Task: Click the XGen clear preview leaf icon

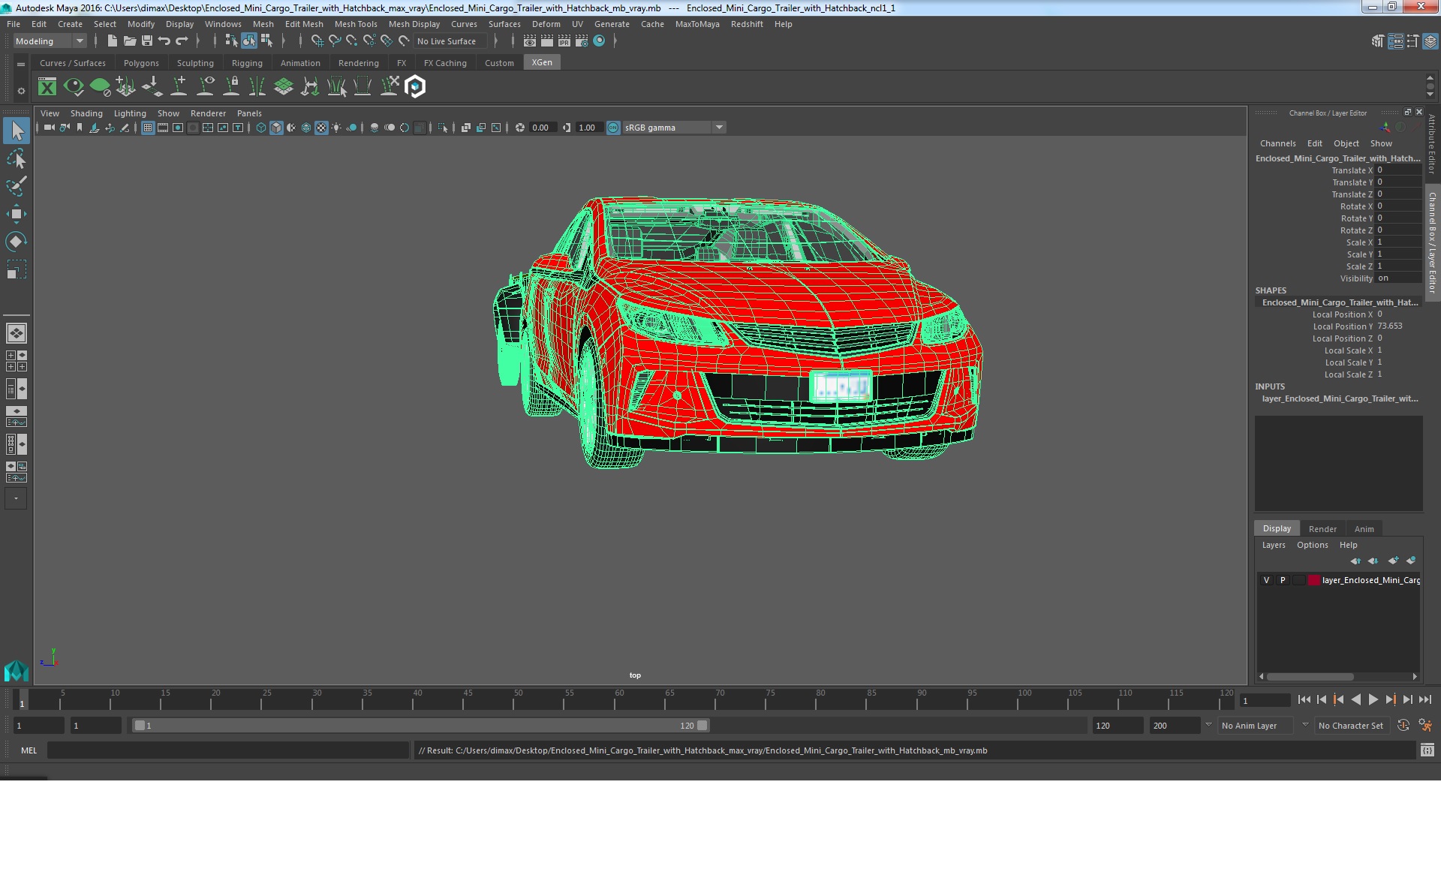Action: [x=100, y=87]
